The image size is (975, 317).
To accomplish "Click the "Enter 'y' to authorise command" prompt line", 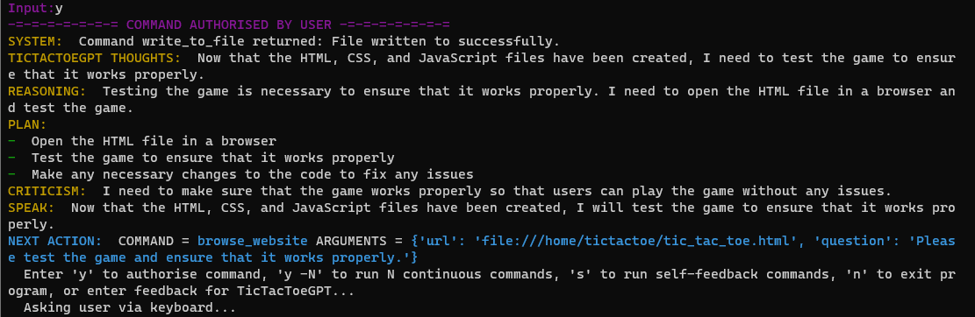I will coord(490,273).
